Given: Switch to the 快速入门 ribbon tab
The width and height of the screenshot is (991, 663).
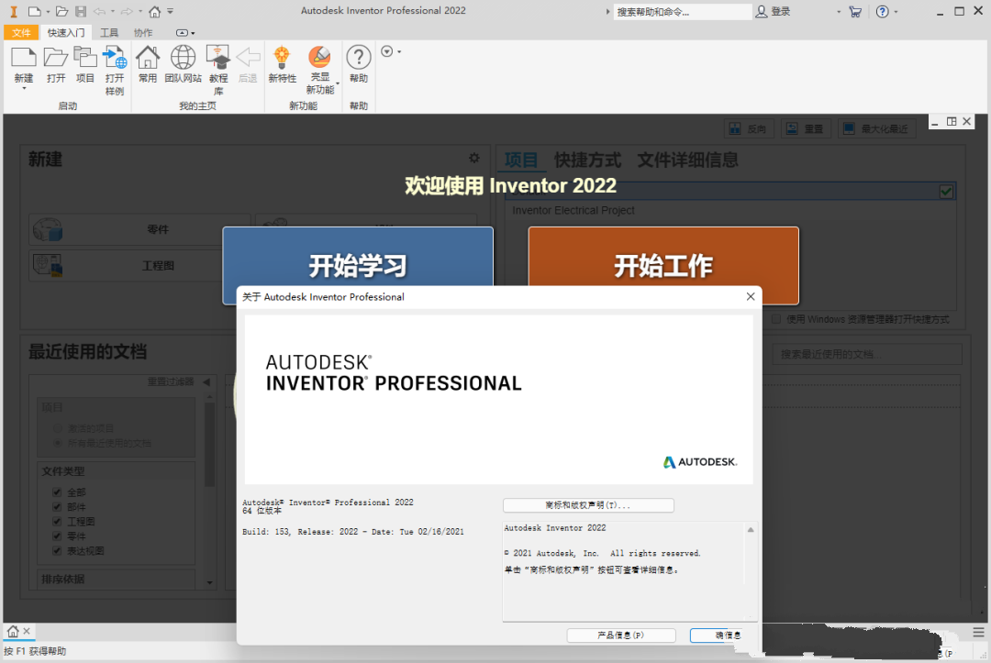Looking at the screenshot, I should coord(66,33).
